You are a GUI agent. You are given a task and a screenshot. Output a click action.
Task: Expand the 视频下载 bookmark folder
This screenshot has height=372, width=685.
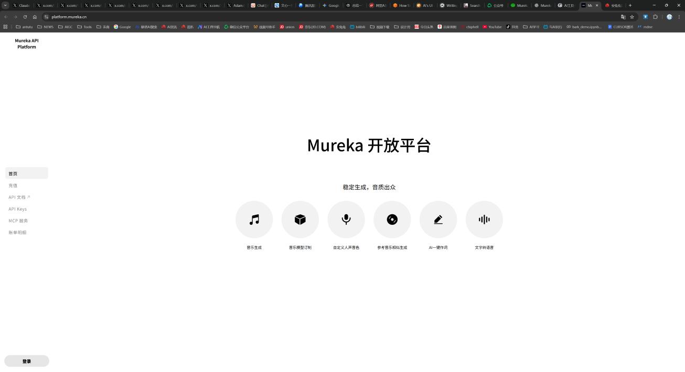[x=380, y=27]
